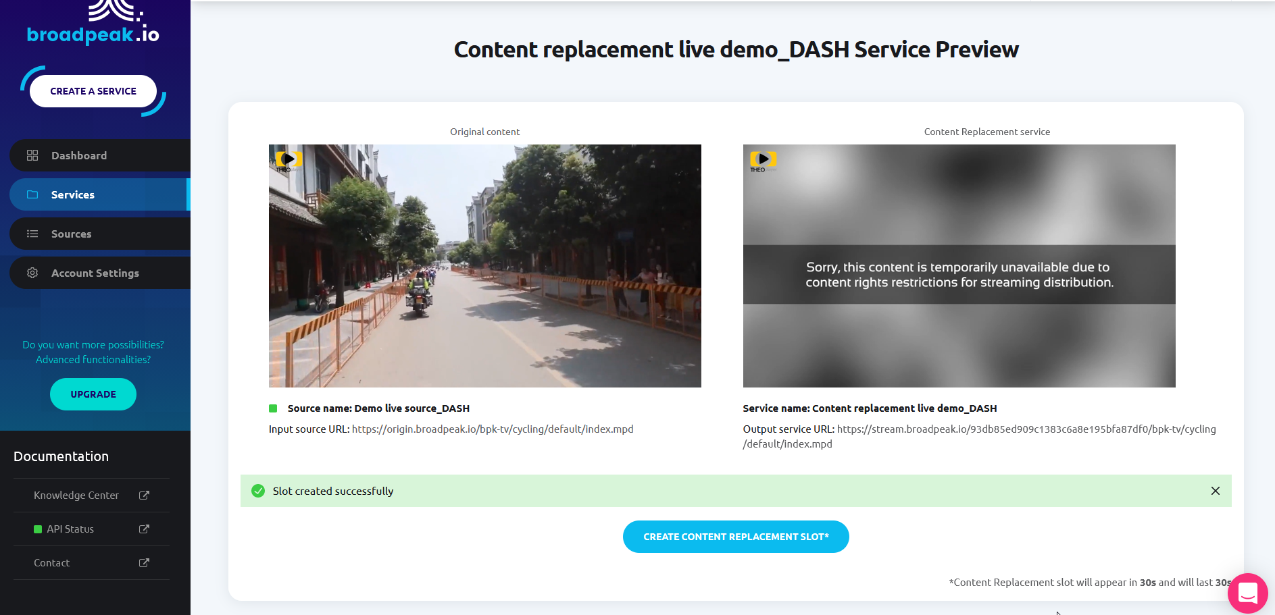Click the Knowledge Center external link icon
Viewport: 1275px width, 615px height.
(144, 495)
